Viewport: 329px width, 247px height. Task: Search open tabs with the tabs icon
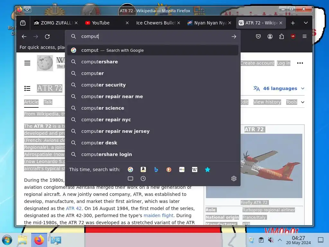point(130,178)
